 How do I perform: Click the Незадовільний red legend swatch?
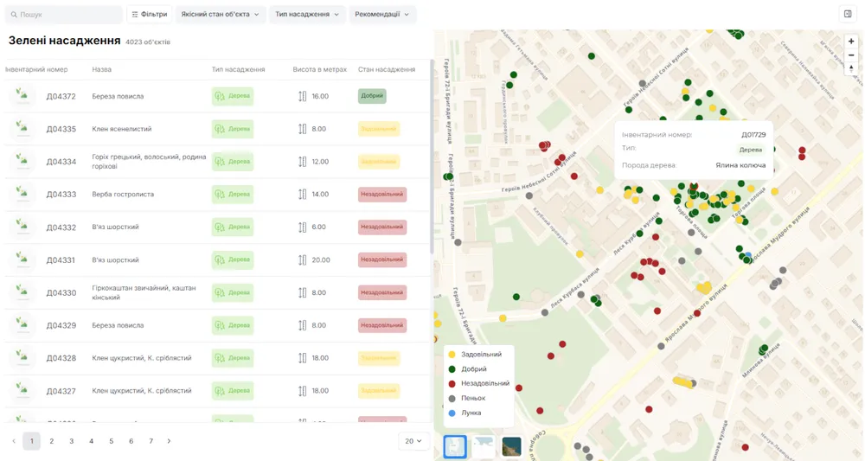coord(452,384)
